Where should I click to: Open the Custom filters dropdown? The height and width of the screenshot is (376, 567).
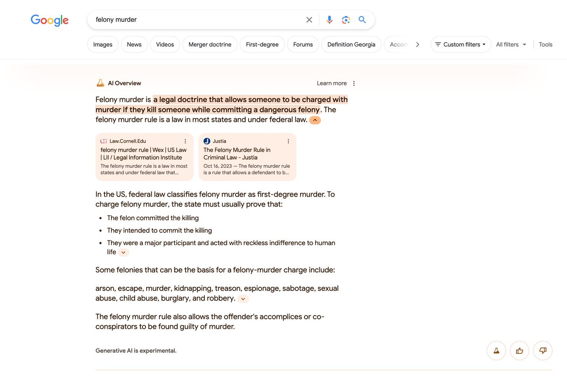click(x=461, y=44)
